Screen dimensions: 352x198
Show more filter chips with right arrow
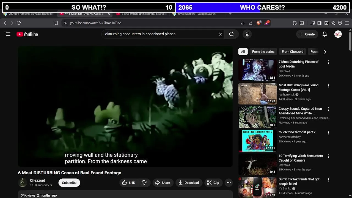tap(325, 52)
